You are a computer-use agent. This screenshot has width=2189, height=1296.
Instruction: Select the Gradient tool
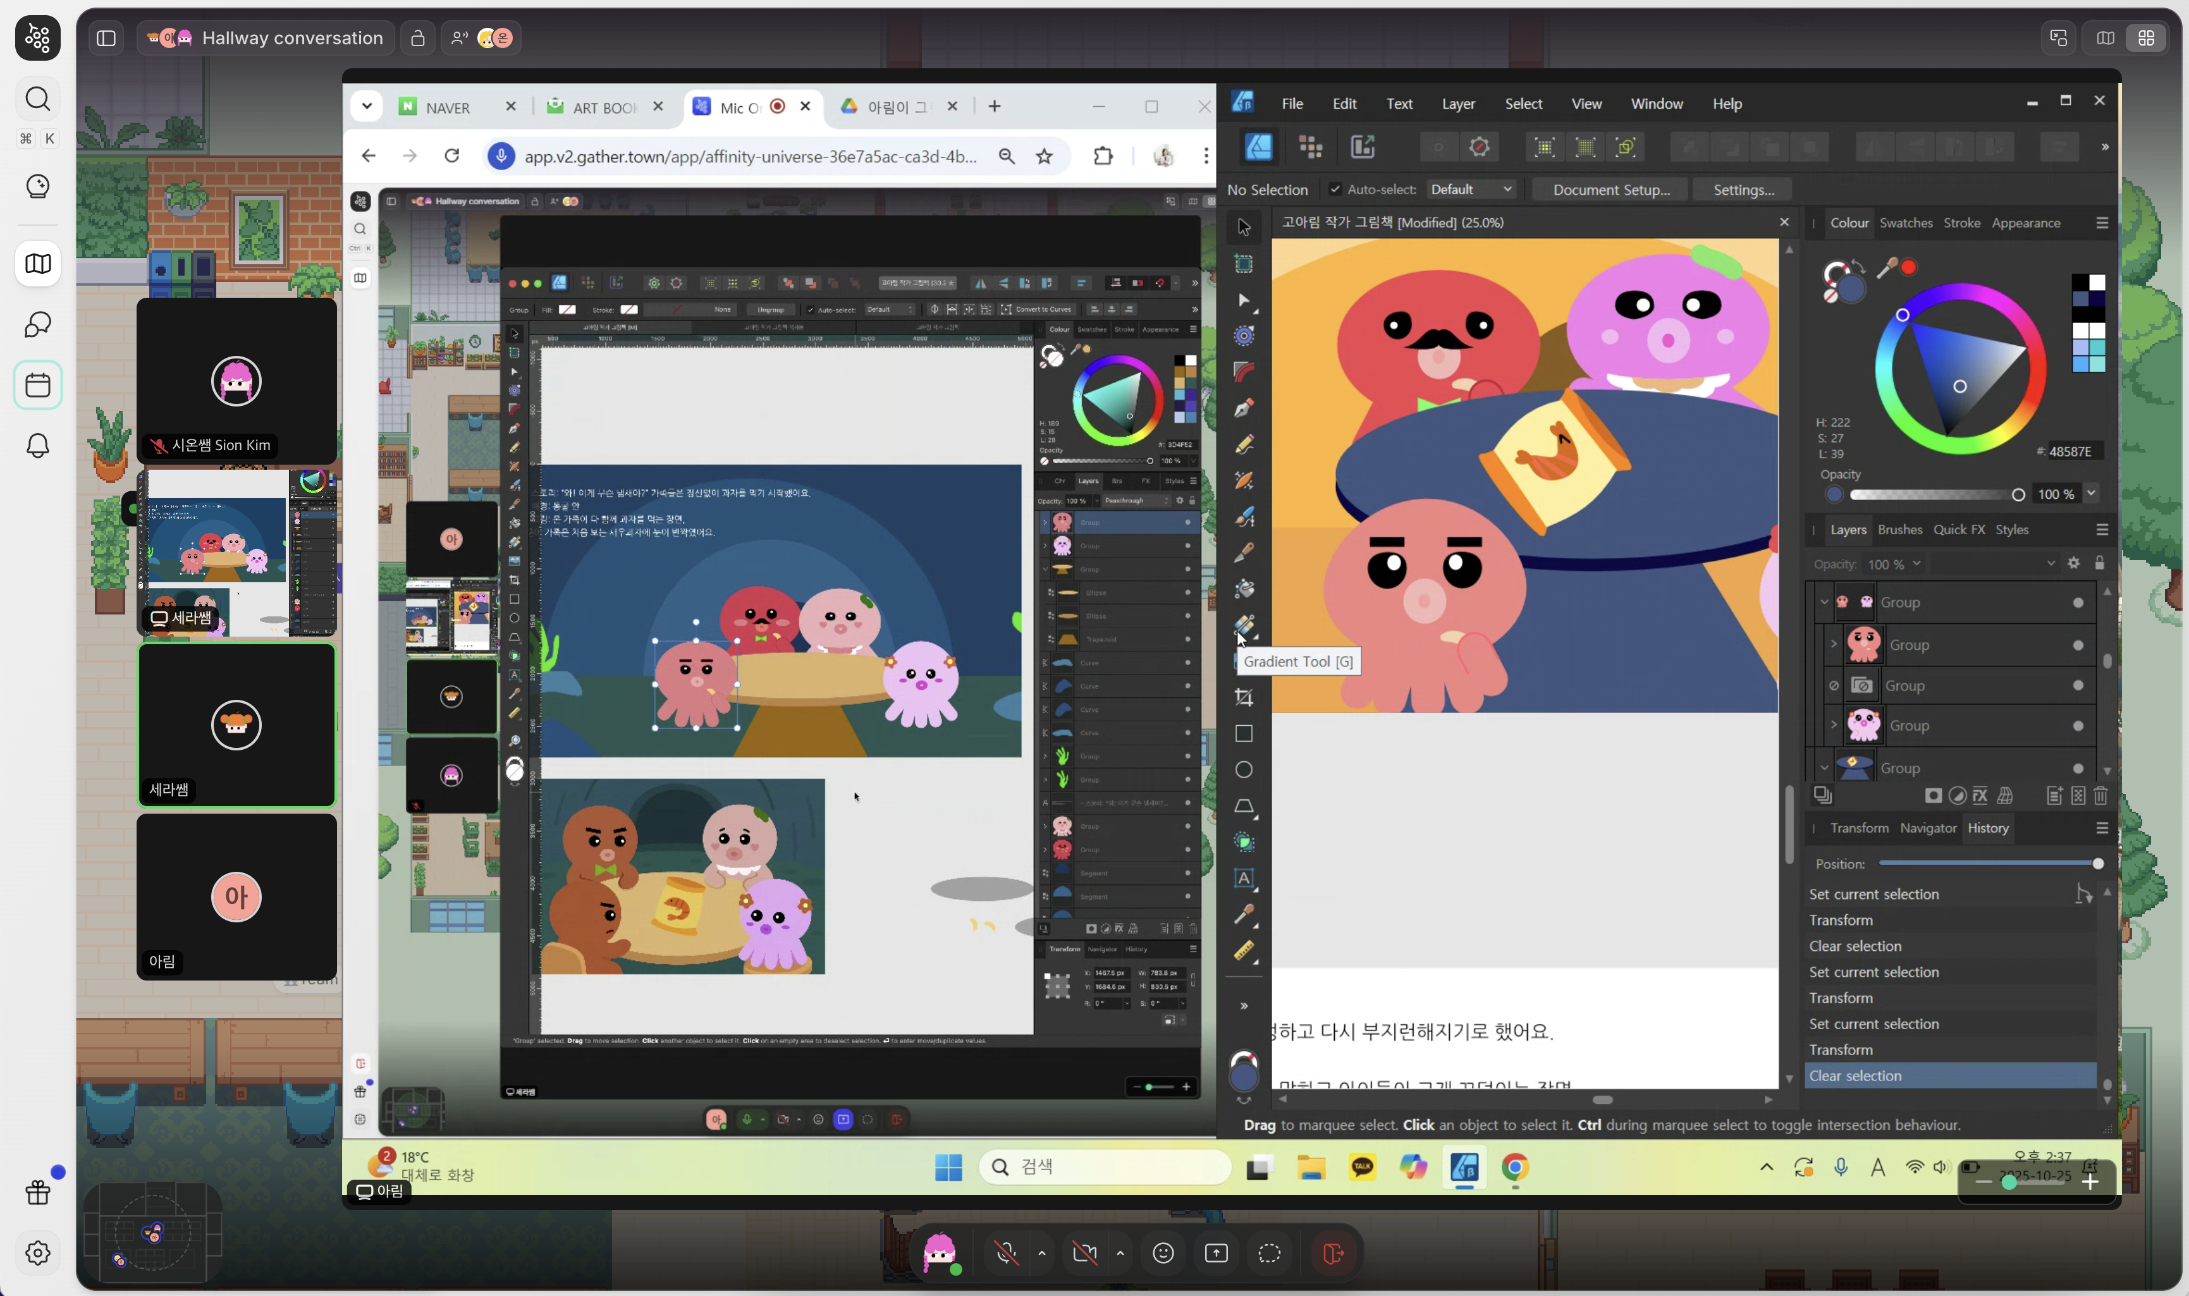[1244, 625]
